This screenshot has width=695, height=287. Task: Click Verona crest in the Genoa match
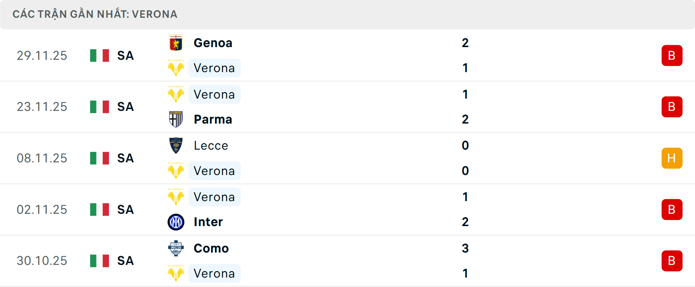(176, 68)
